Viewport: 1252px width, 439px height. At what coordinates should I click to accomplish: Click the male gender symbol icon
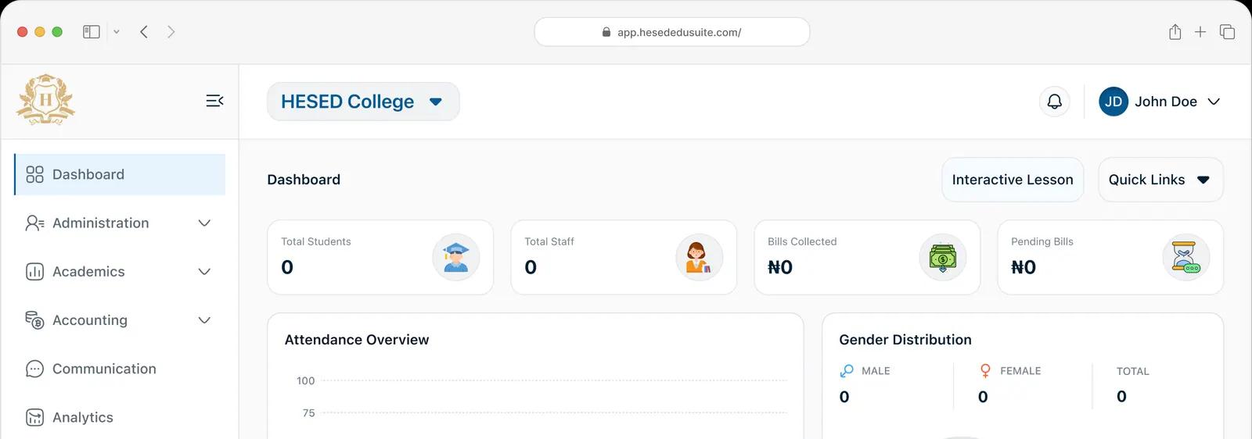point(847,371)
